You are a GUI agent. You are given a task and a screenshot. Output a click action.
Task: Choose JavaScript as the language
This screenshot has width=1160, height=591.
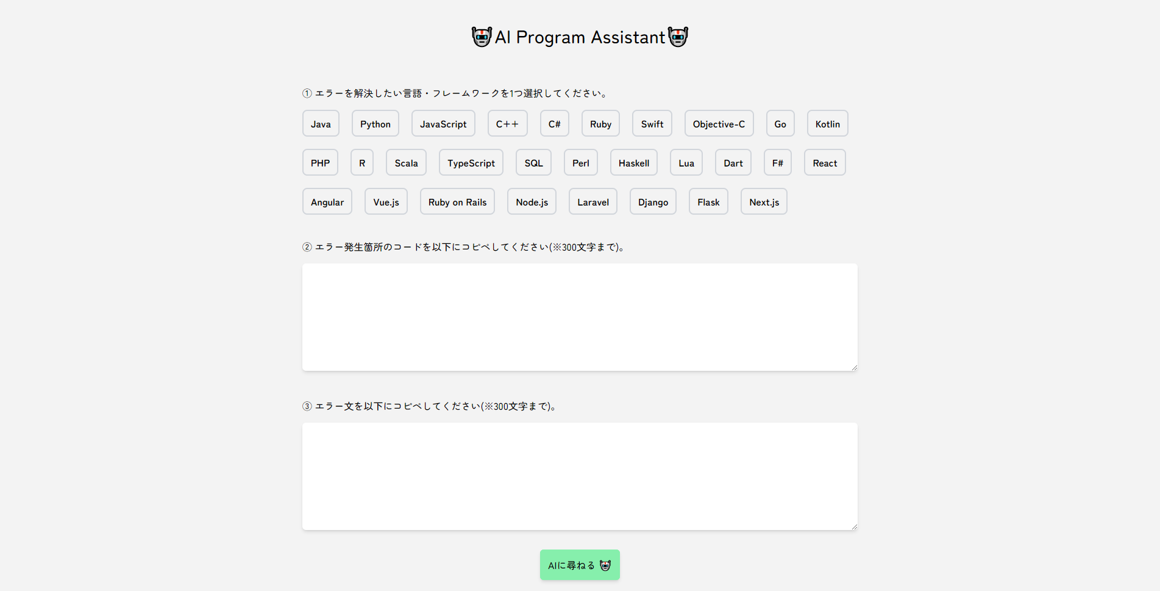[x=443, y=124]
